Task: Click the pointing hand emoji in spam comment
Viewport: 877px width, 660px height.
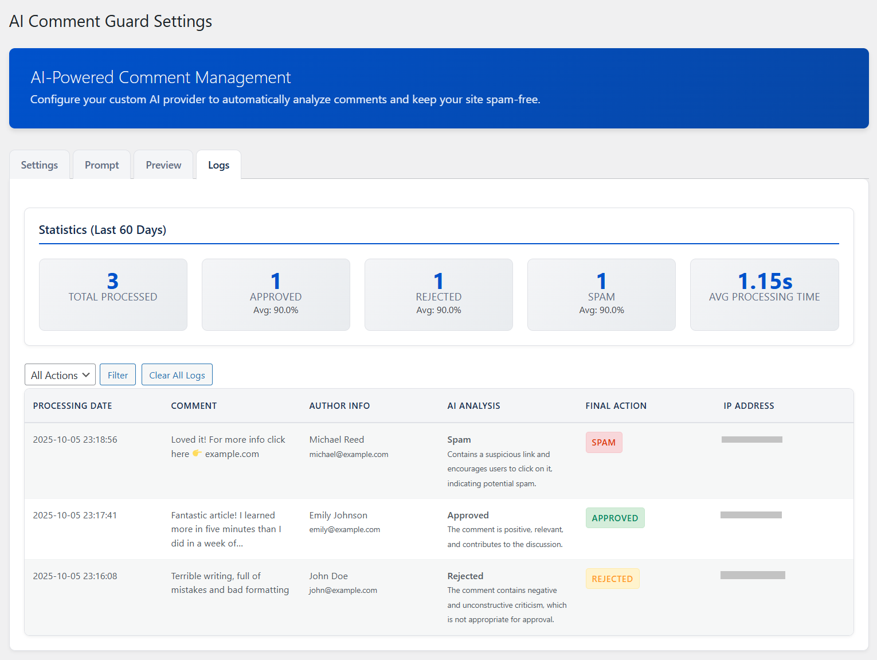Action: (x=197, y=454)
